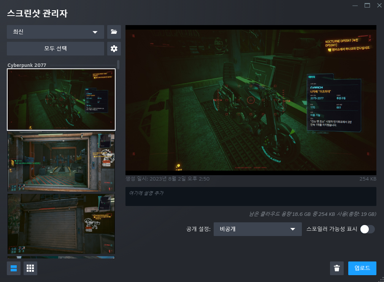Viewport: 384px width, 282px height.
Task: Delete the selected screenshot with trash icon
Action: click(x=337, y=268)
